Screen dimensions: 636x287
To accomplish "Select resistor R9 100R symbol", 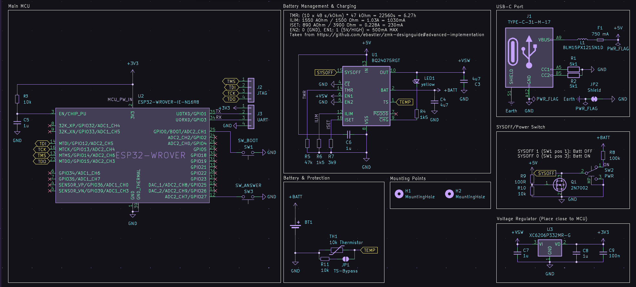I will click(x=532, y=179).
